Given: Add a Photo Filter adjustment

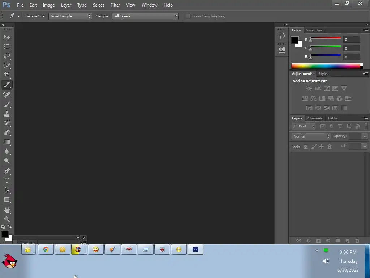Looking at the screenshot, I should point(331,98).
